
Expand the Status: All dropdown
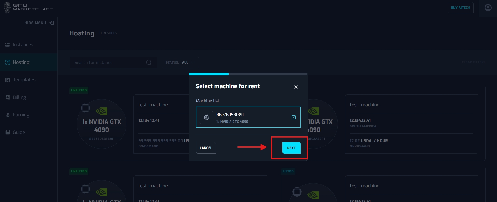180,63
